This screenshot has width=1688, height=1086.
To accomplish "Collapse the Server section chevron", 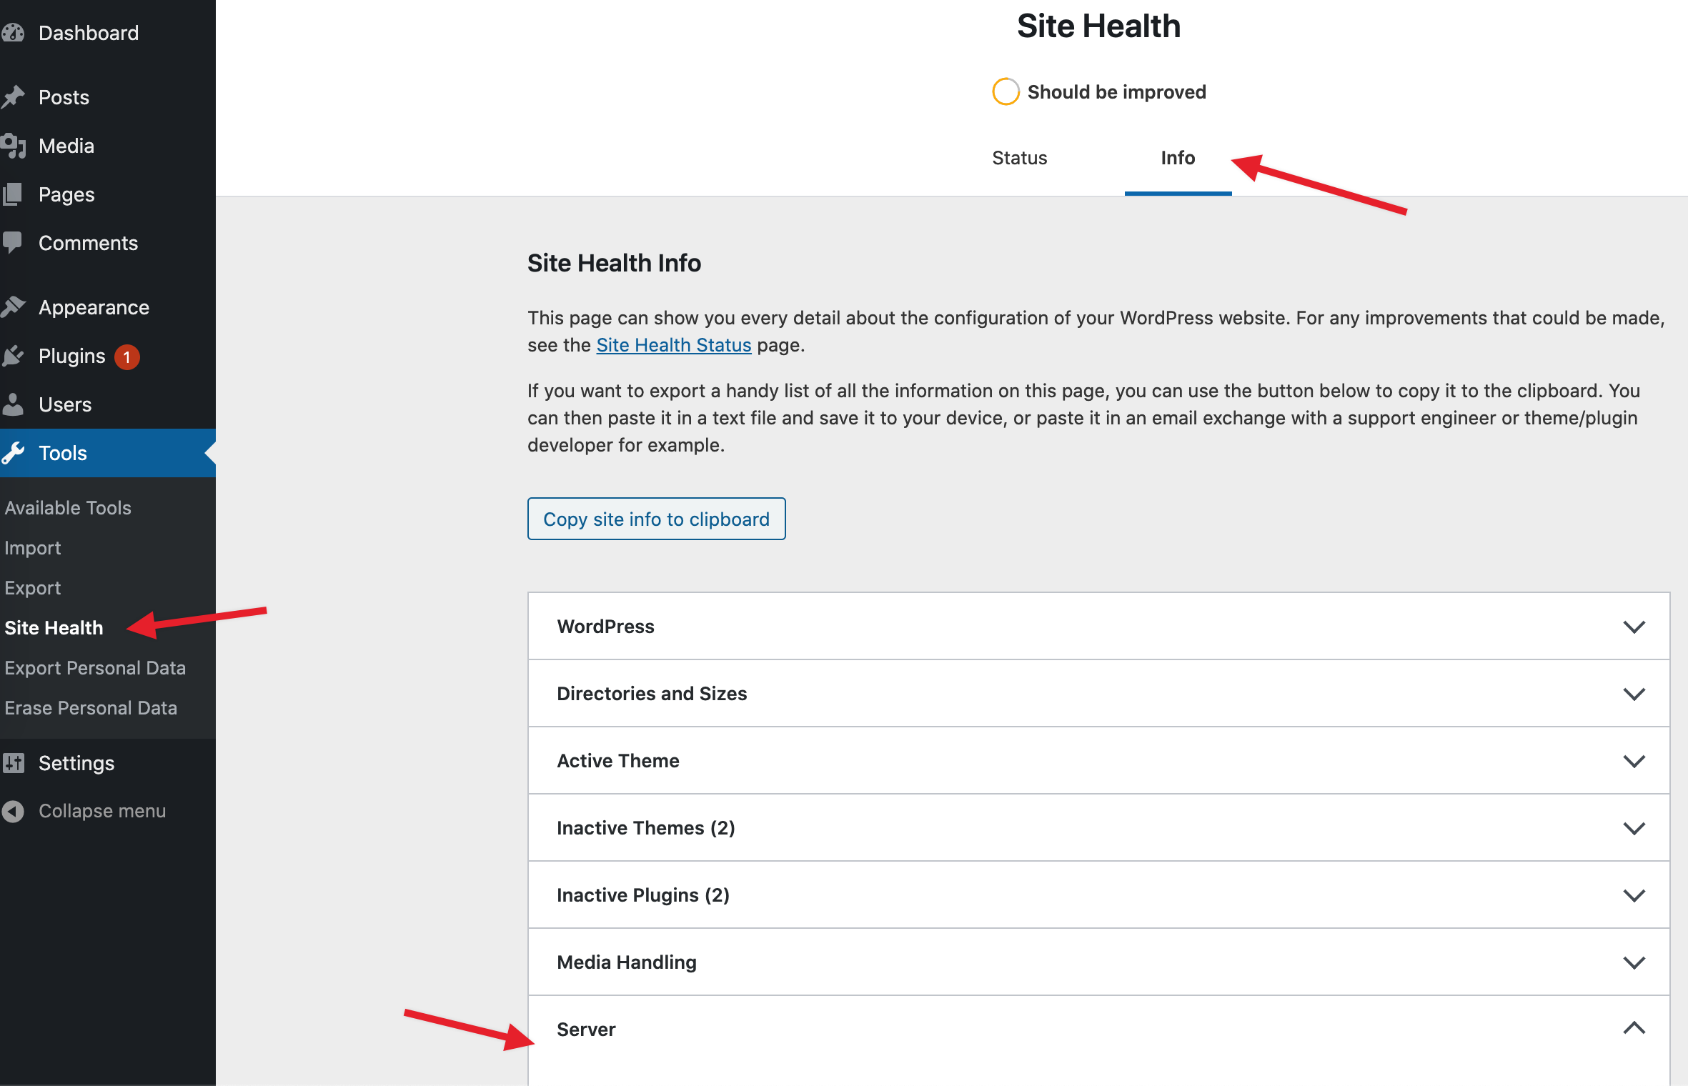I will [x=1634, y=1029].
